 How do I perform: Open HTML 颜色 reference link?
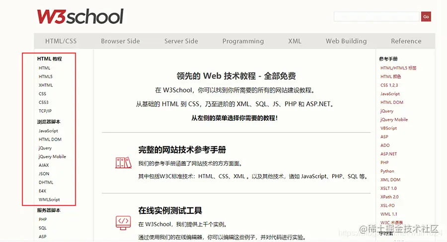pyautogui.click(x=390, y=76)
